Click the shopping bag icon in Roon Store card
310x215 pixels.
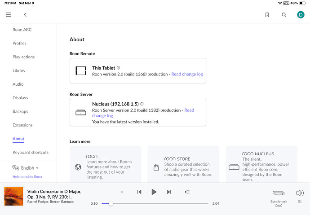pyautogui.click(x=156, y=167)
